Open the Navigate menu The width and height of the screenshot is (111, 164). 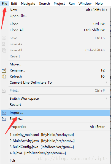(28, 4)
